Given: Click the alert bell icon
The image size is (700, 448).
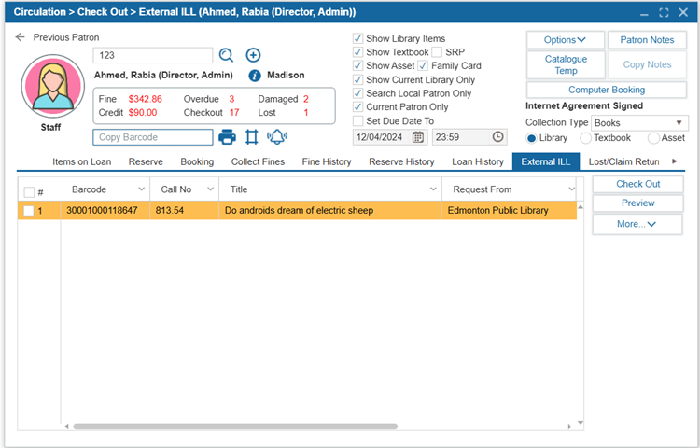Looking at the screenshot, I should click(276, 137).
